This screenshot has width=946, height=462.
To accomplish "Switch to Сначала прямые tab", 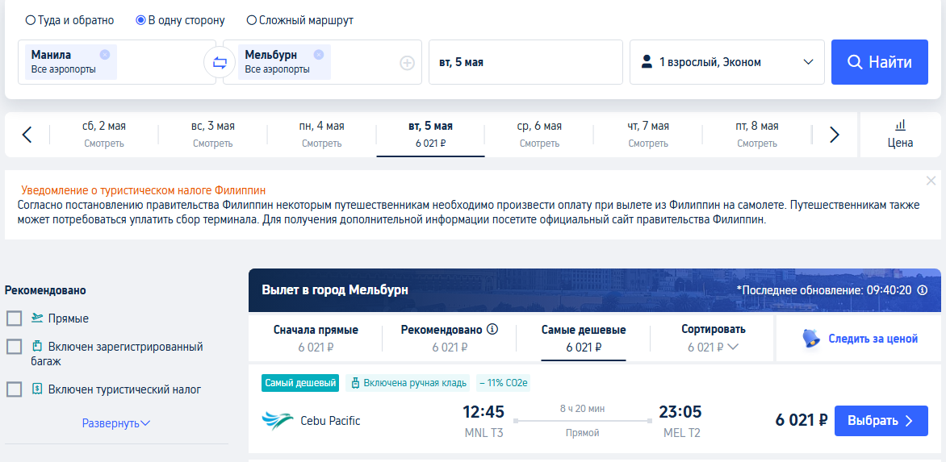I will [x=316, y=339].
